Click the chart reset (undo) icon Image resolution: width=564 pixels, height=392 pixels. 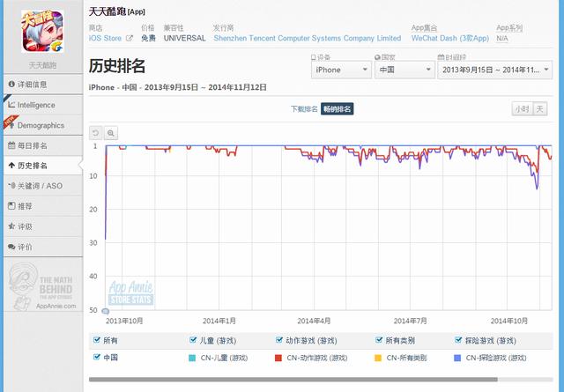click(x=96, y=133)
